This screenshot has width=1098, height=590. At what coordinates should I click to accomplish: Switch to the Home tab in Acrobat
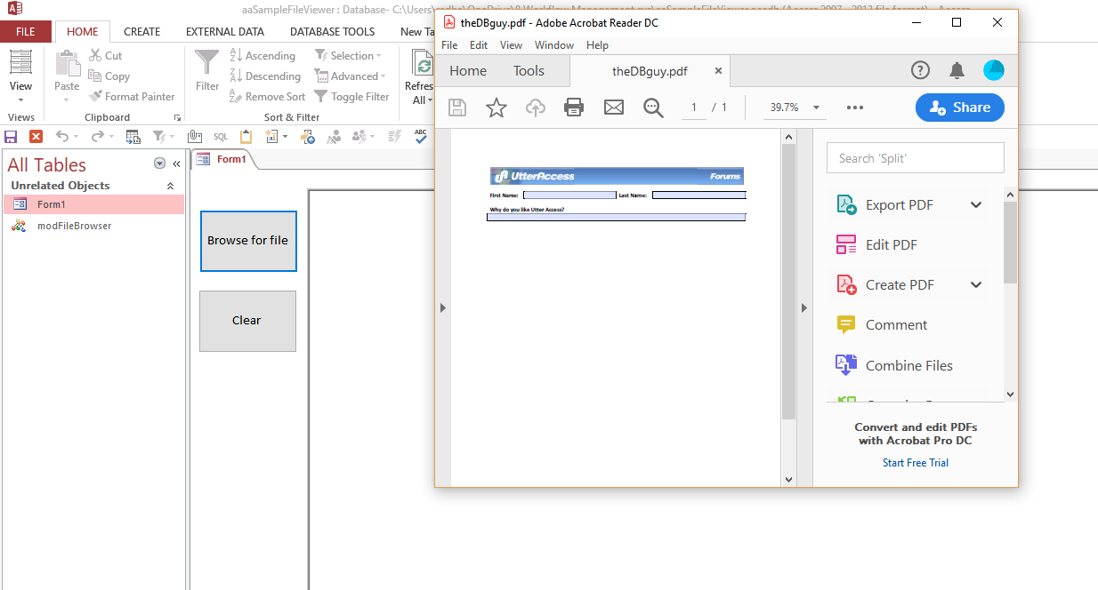(468, 71)
